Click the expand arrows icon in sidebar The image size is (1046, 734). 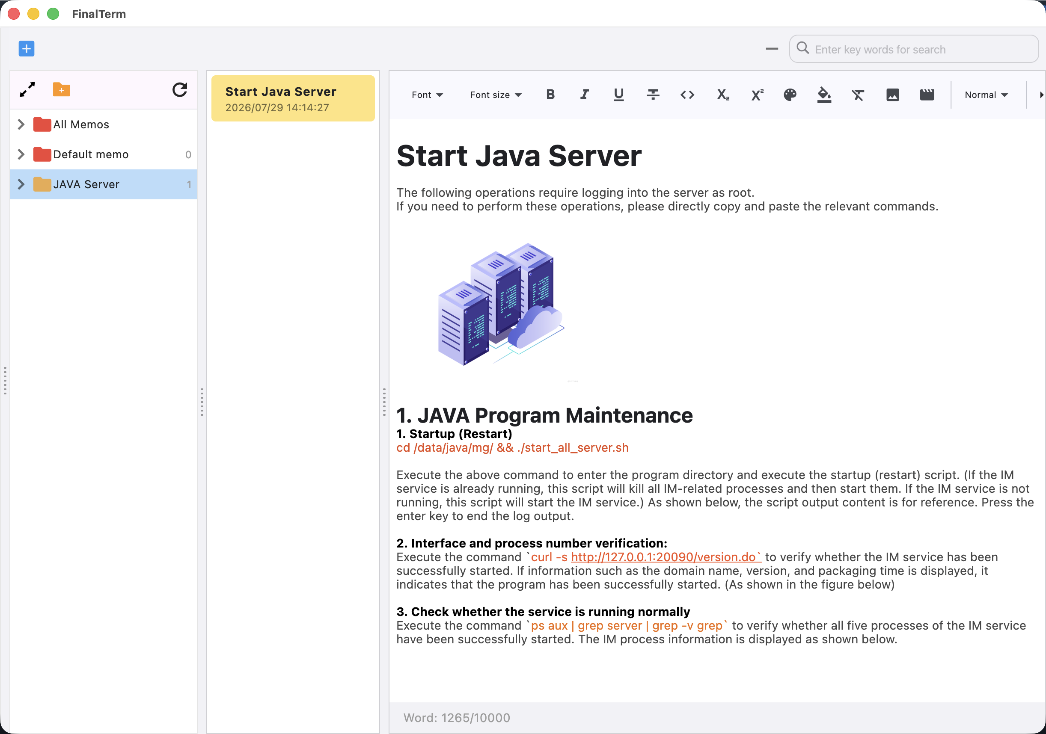pos(28,90)
